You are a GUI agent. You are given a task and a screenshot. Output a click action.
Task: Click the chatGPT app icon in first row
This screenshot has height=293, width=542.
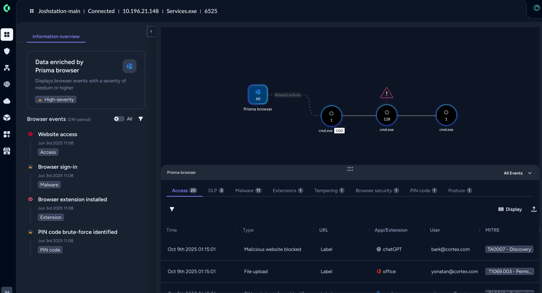point(379,249)
